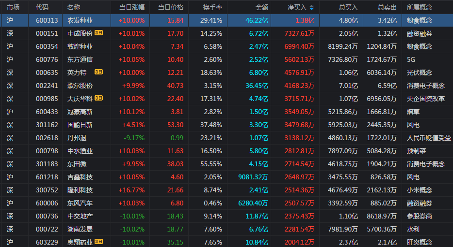Select stock name 中水渔业
This screenshot has height=247, width=453.
(x=80, y=151)
